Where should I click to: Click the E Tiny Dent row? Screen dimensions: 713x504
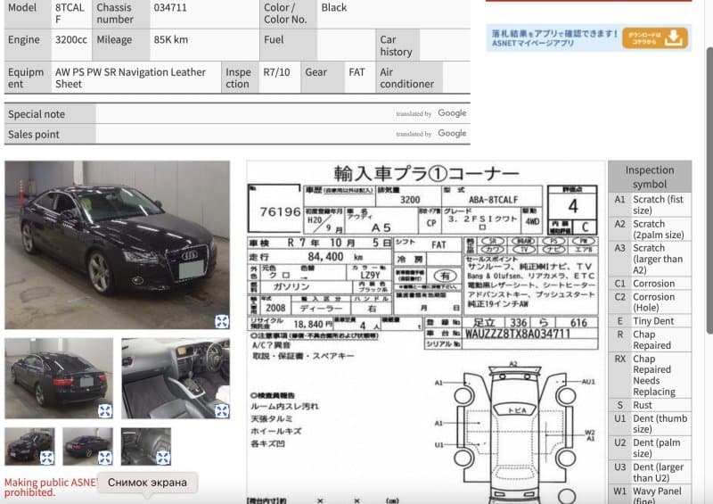point(650,321)
